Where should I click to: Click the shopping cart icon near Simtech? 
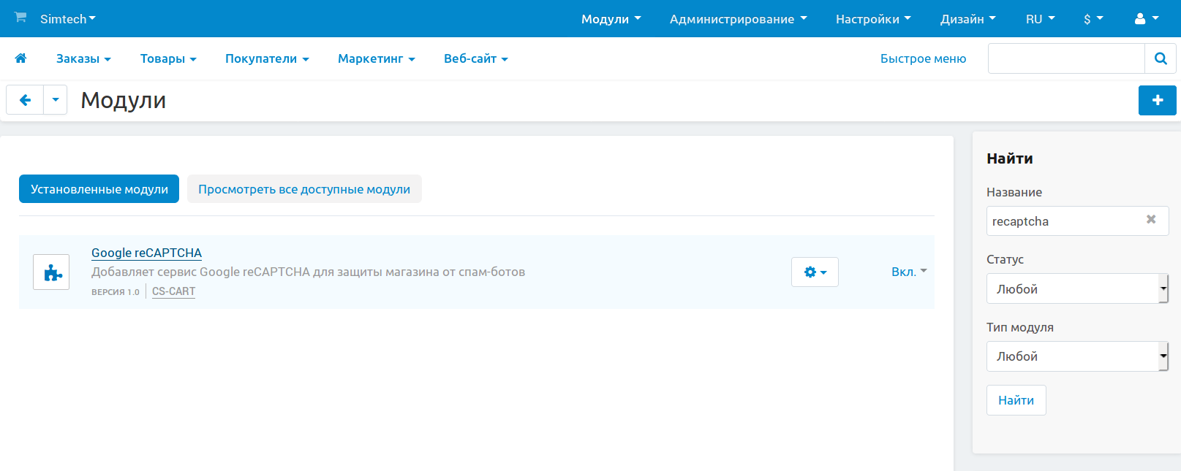[x=20, y=18]
